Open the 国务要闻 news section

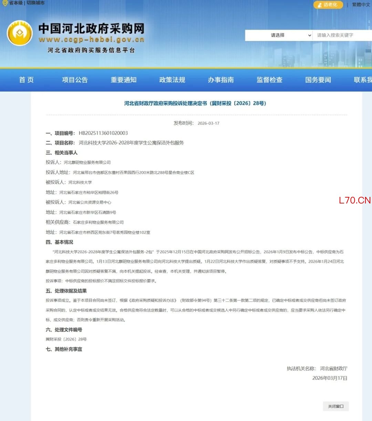tap(318, 80)
